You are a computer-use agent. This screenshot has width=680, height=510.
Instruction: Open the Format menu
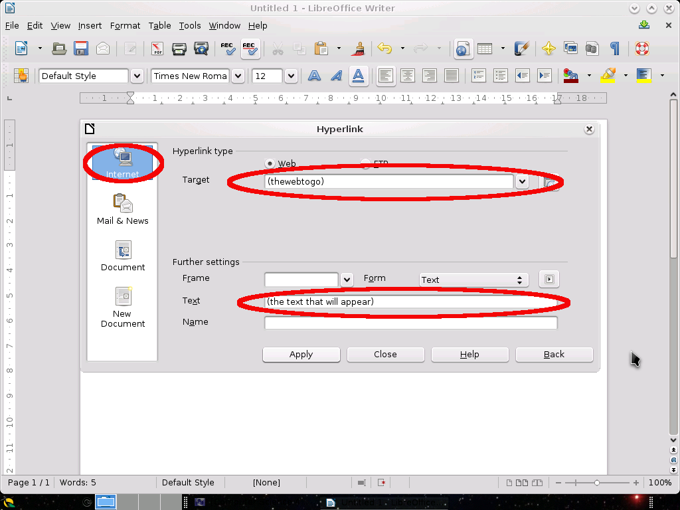point(125,25)
